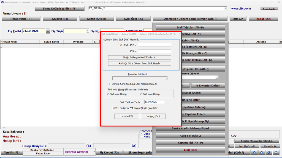The width and height of the screenshot is (282, 158).
Task: Open the Express Aktarım dropdown
Action: pos(94,152)
